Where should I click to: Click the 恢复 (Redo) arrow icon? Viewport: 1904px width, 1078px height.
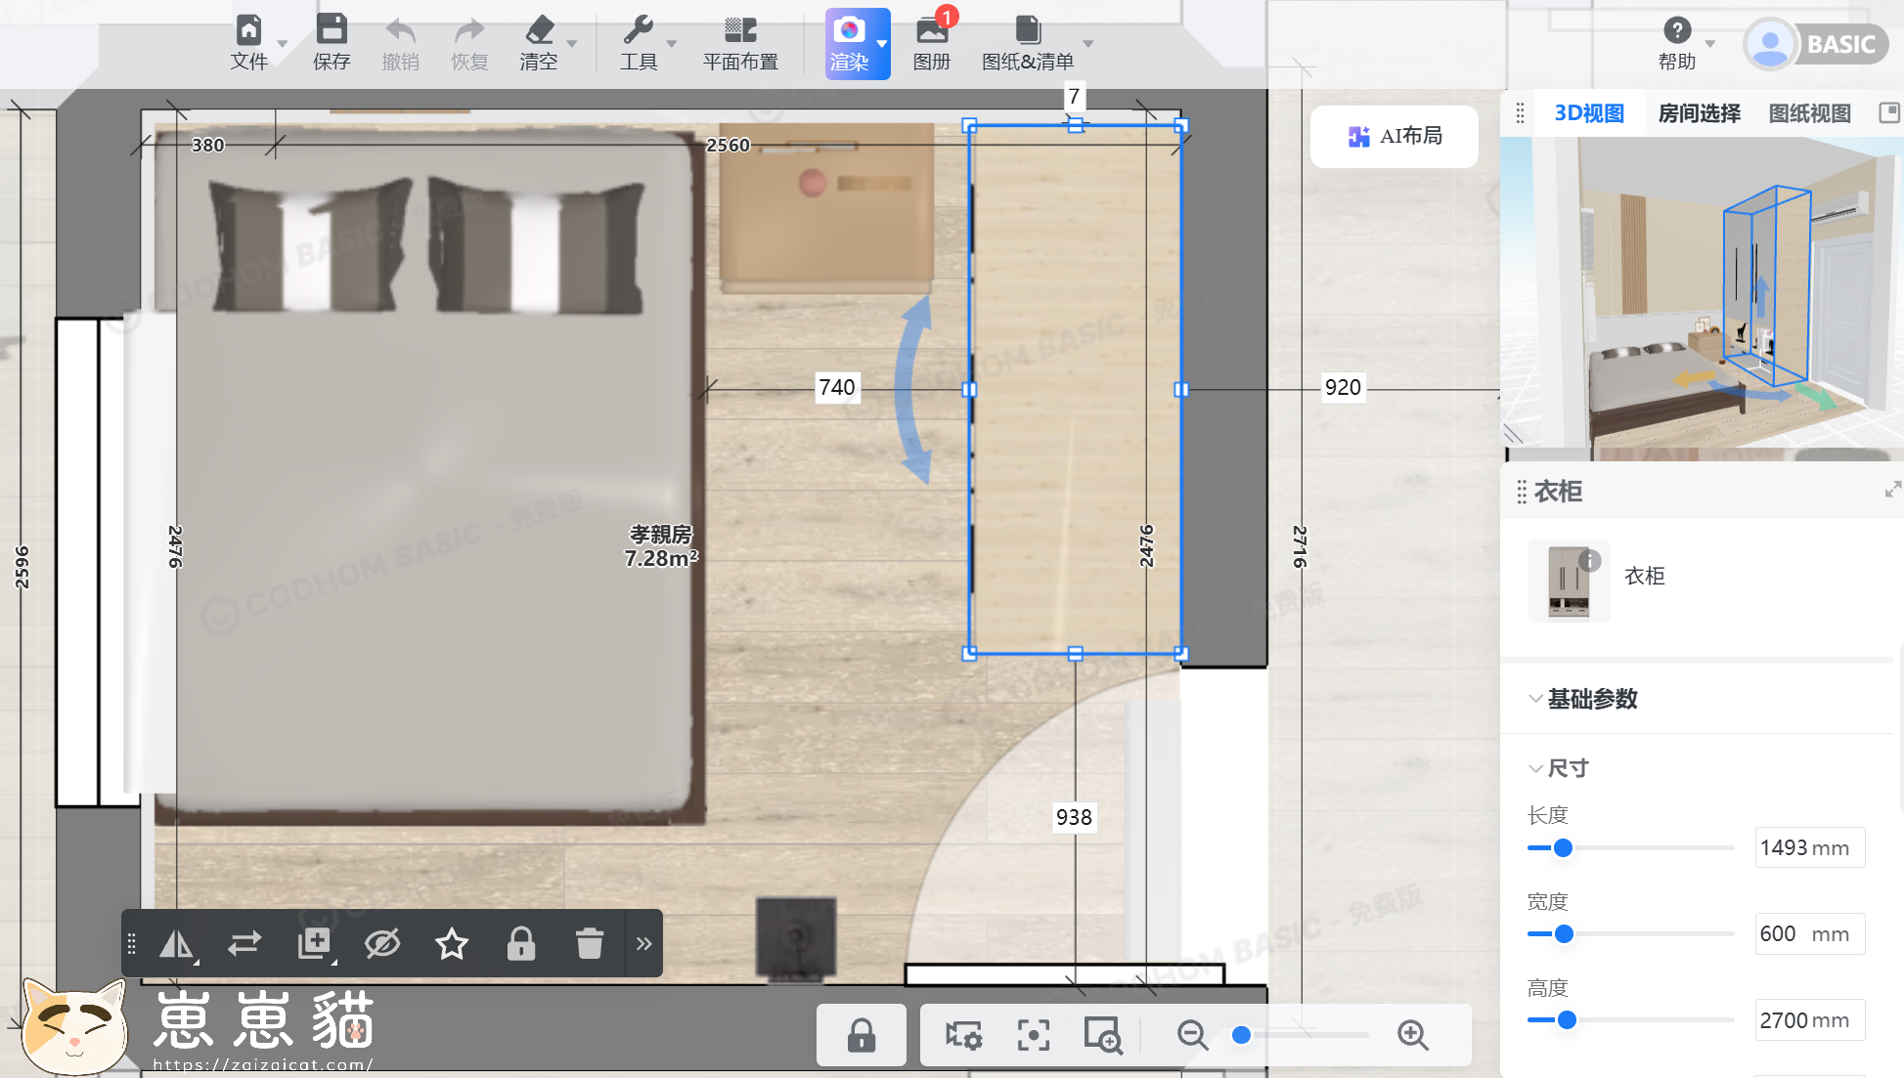point(469,30)
